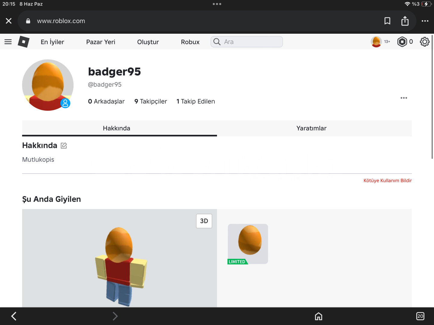Viewport: 434px width, 325px height.
Task: Open the Robux balance icon
Action: tap(402, 42)
